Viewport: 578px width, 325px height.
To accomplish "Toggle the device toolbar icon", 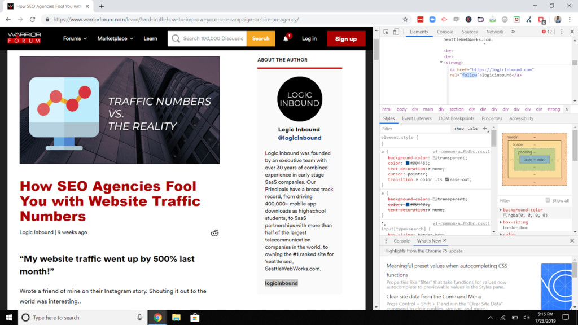I will coord(396,32).
